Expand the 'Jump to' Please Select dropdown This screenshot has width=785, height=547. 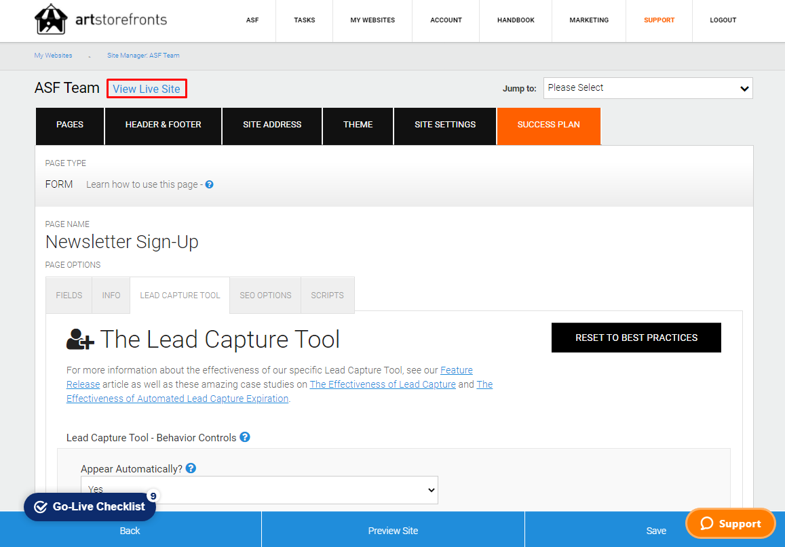[648, 88]
